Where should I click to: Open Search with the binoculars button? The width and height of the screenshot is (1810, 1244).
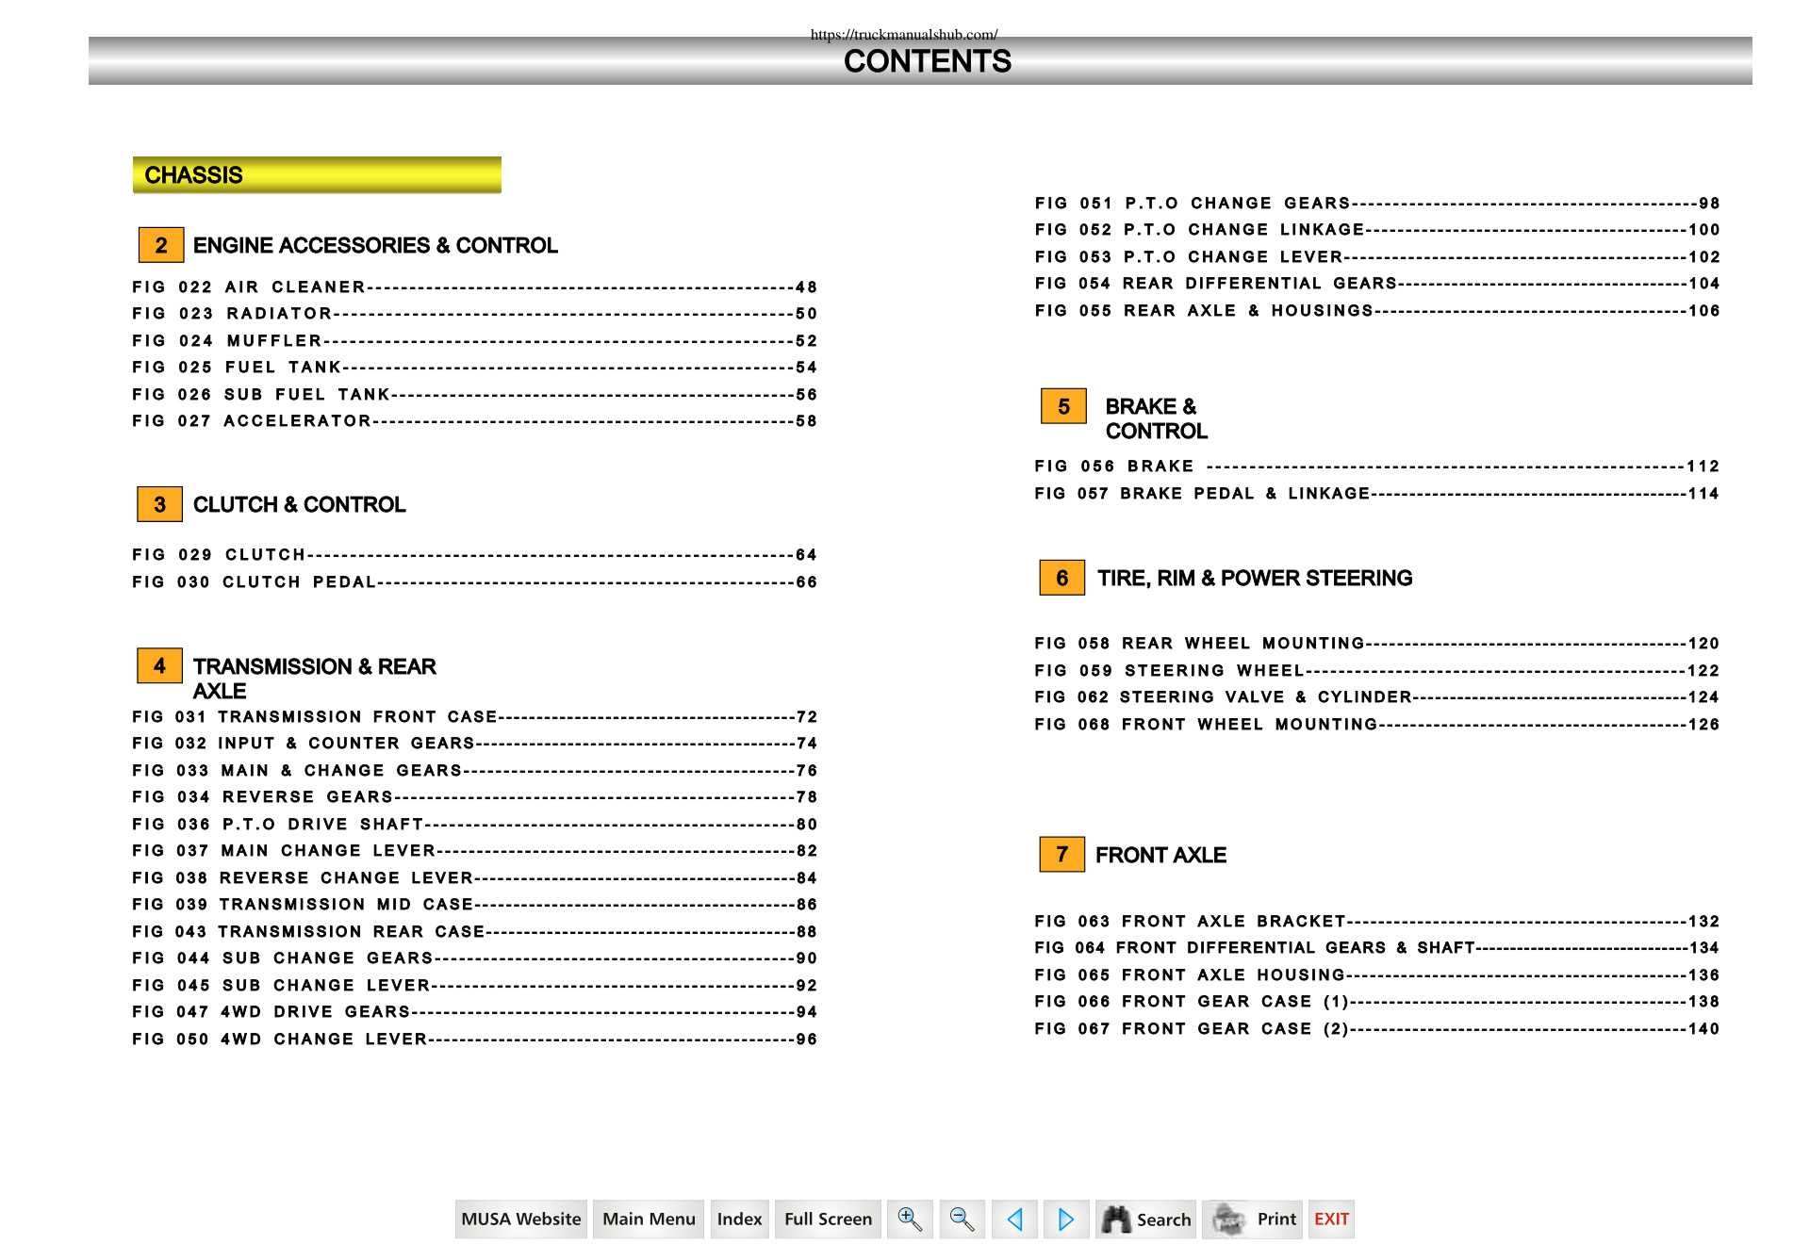pyautogui.click(x=1145, y=1219)
